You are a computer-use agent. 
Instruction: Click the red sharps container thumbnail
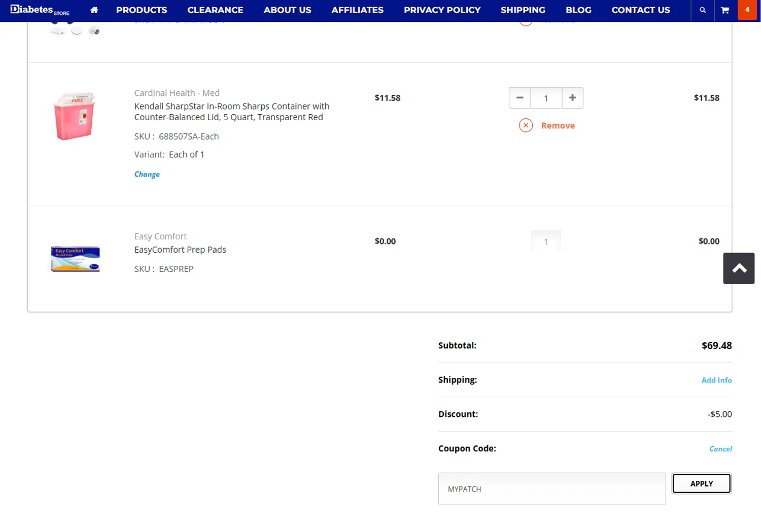(x=75, y=116)
